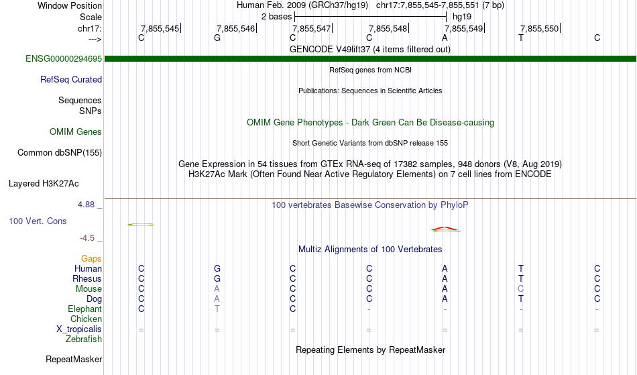
Task: Click the red PhyloP conservation peak
Action: tap(446, 229)
